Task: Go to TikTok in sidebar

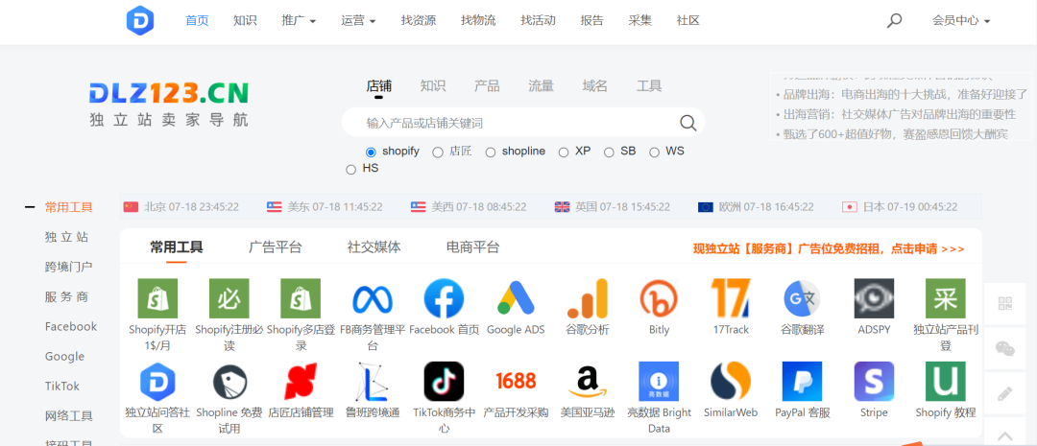Action: [x=62, y=386]
